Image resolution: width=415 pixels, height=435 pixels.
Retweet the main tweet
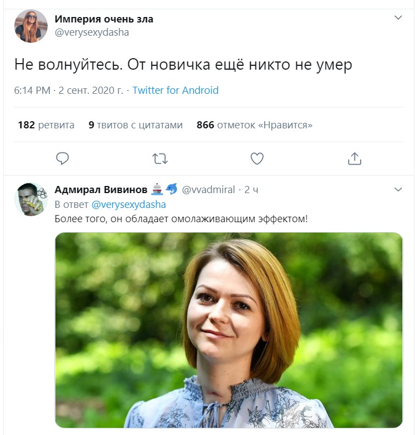click(x=160, y=159)
